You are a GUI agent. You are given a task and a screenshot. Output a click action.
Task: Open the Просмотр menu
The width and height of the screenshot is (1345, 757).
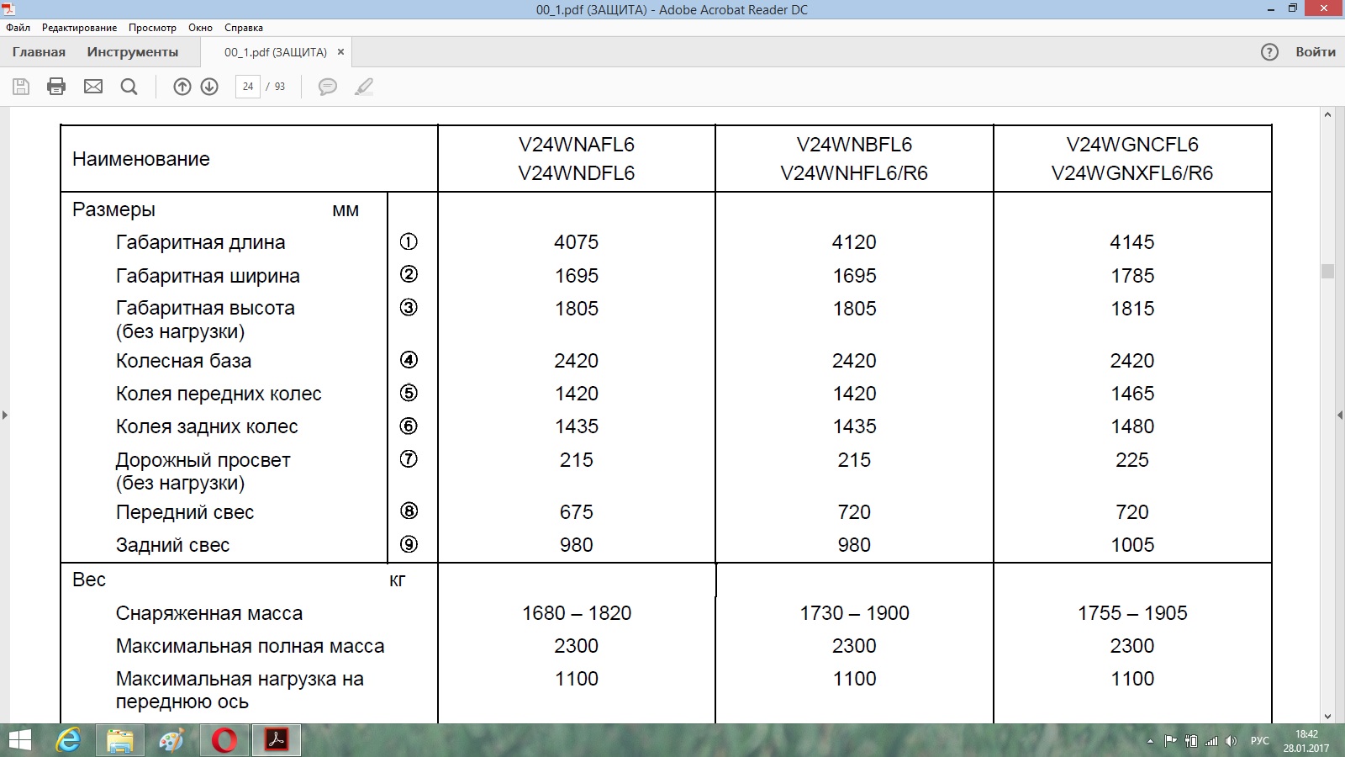click(x=152, y=28)
